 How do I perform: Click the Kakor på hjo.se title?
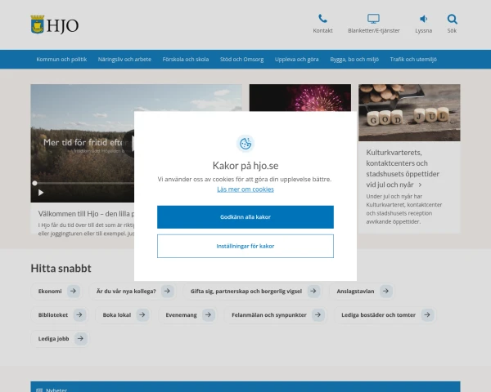point(245,165)
